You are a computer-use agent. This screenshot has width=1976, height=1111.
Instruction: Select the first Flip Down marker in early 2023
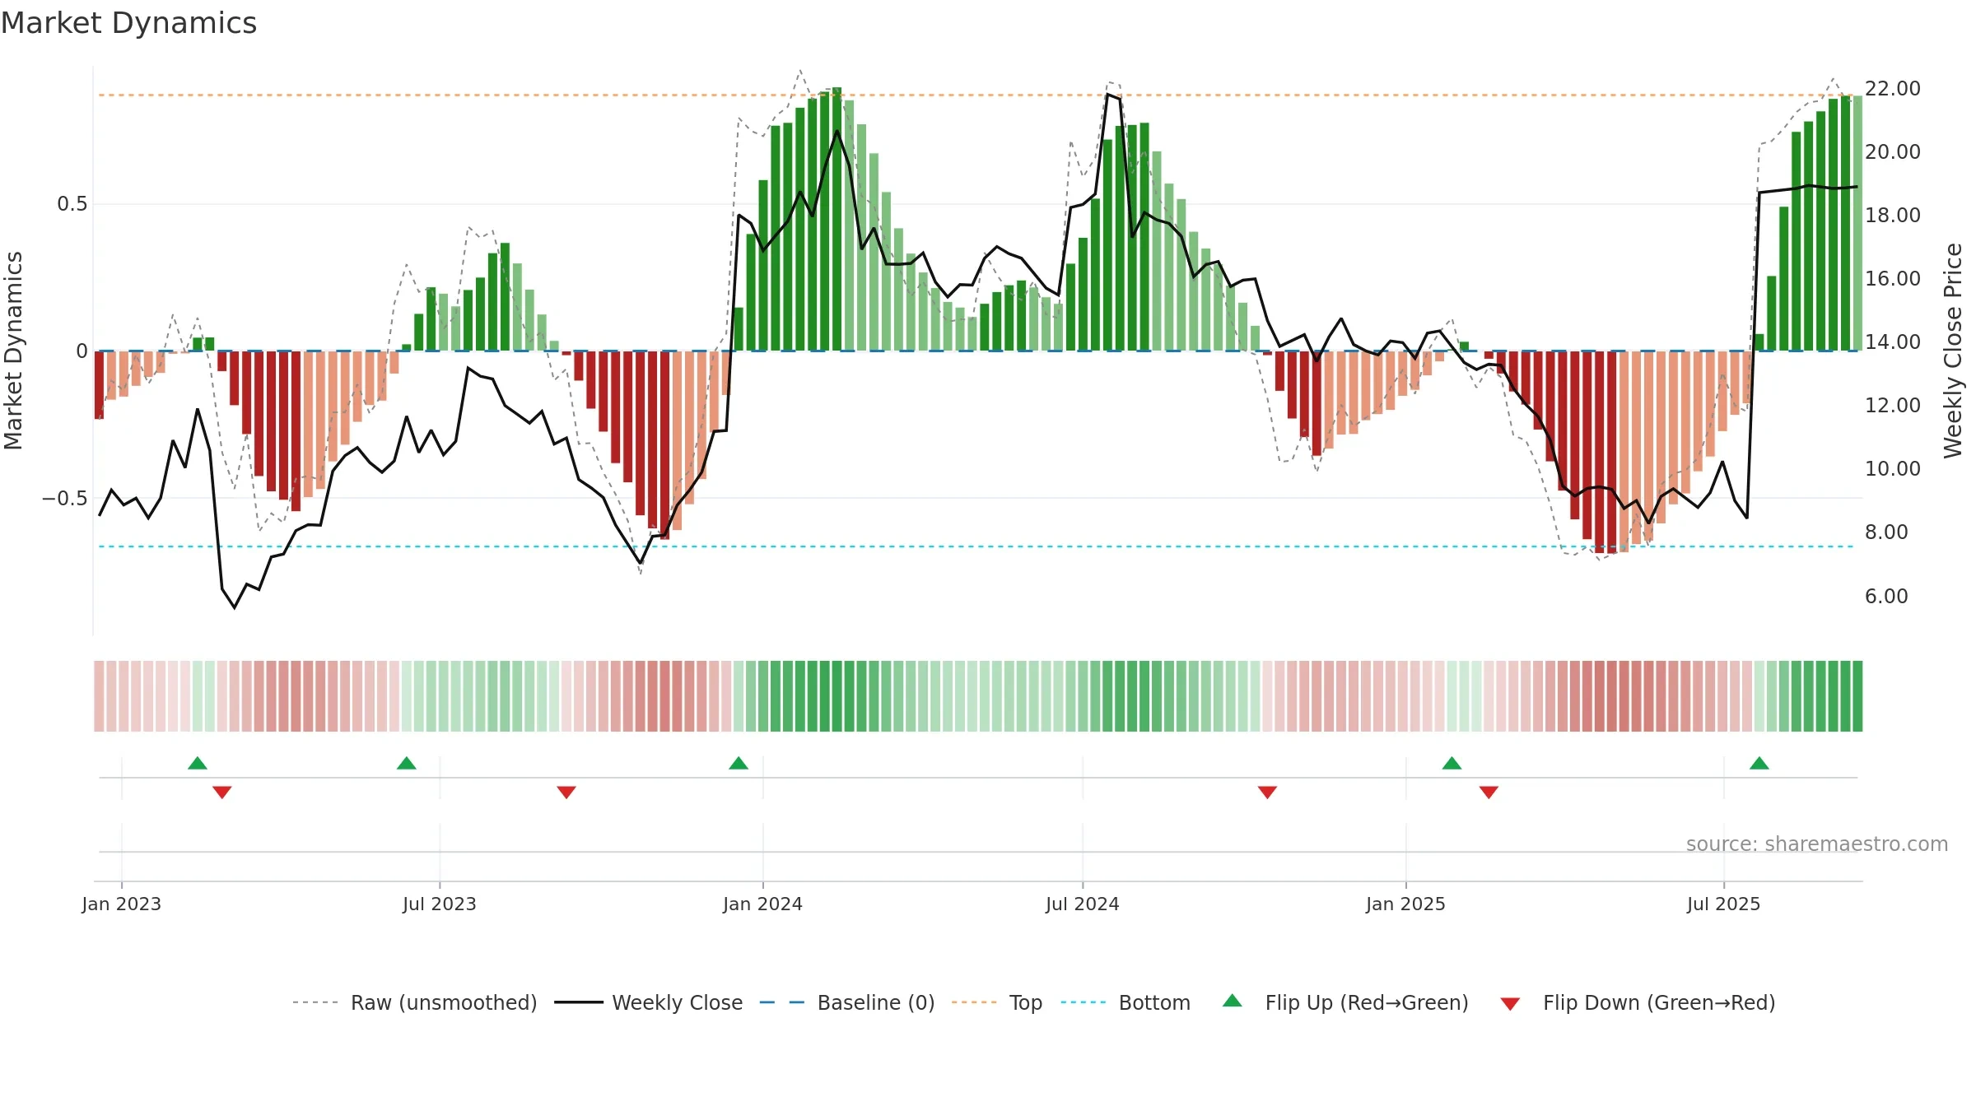(222, 792)
